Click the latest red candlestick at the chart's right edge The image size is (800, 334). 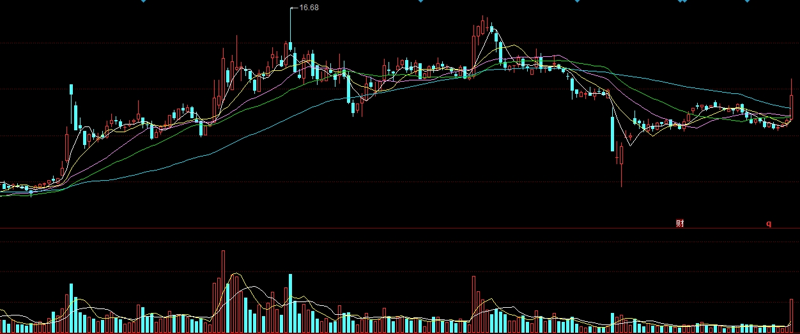792,100
